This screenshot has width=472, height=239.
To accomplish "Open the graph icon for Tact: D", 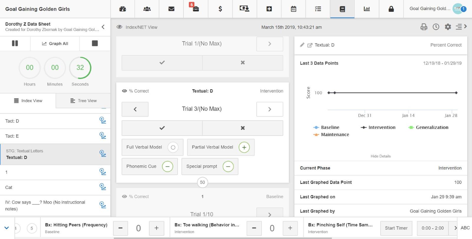I will (x=103, y=121).
